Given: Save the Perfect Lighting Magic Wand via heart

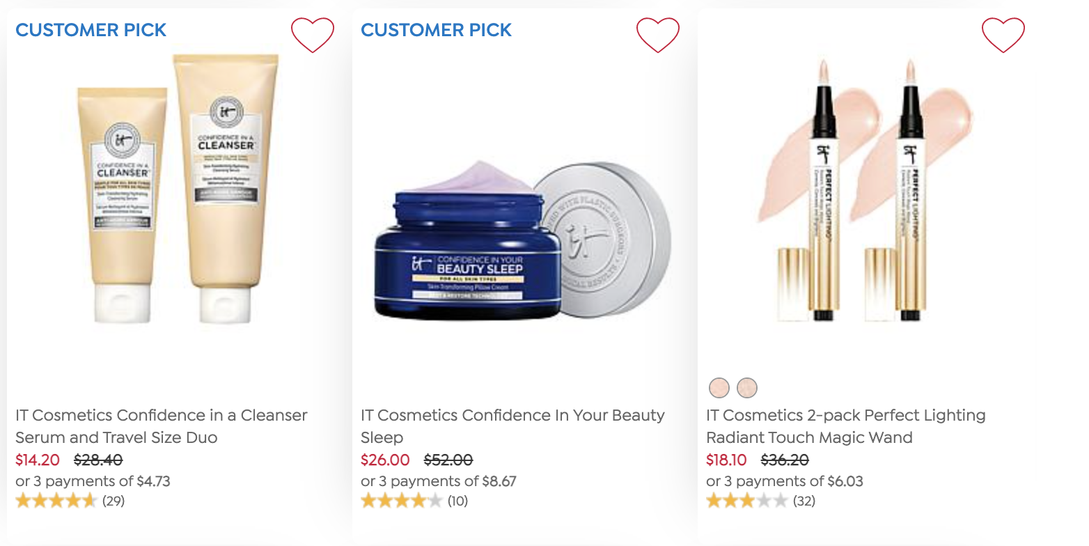Looking at the screenshot, I should point(1003,34).
